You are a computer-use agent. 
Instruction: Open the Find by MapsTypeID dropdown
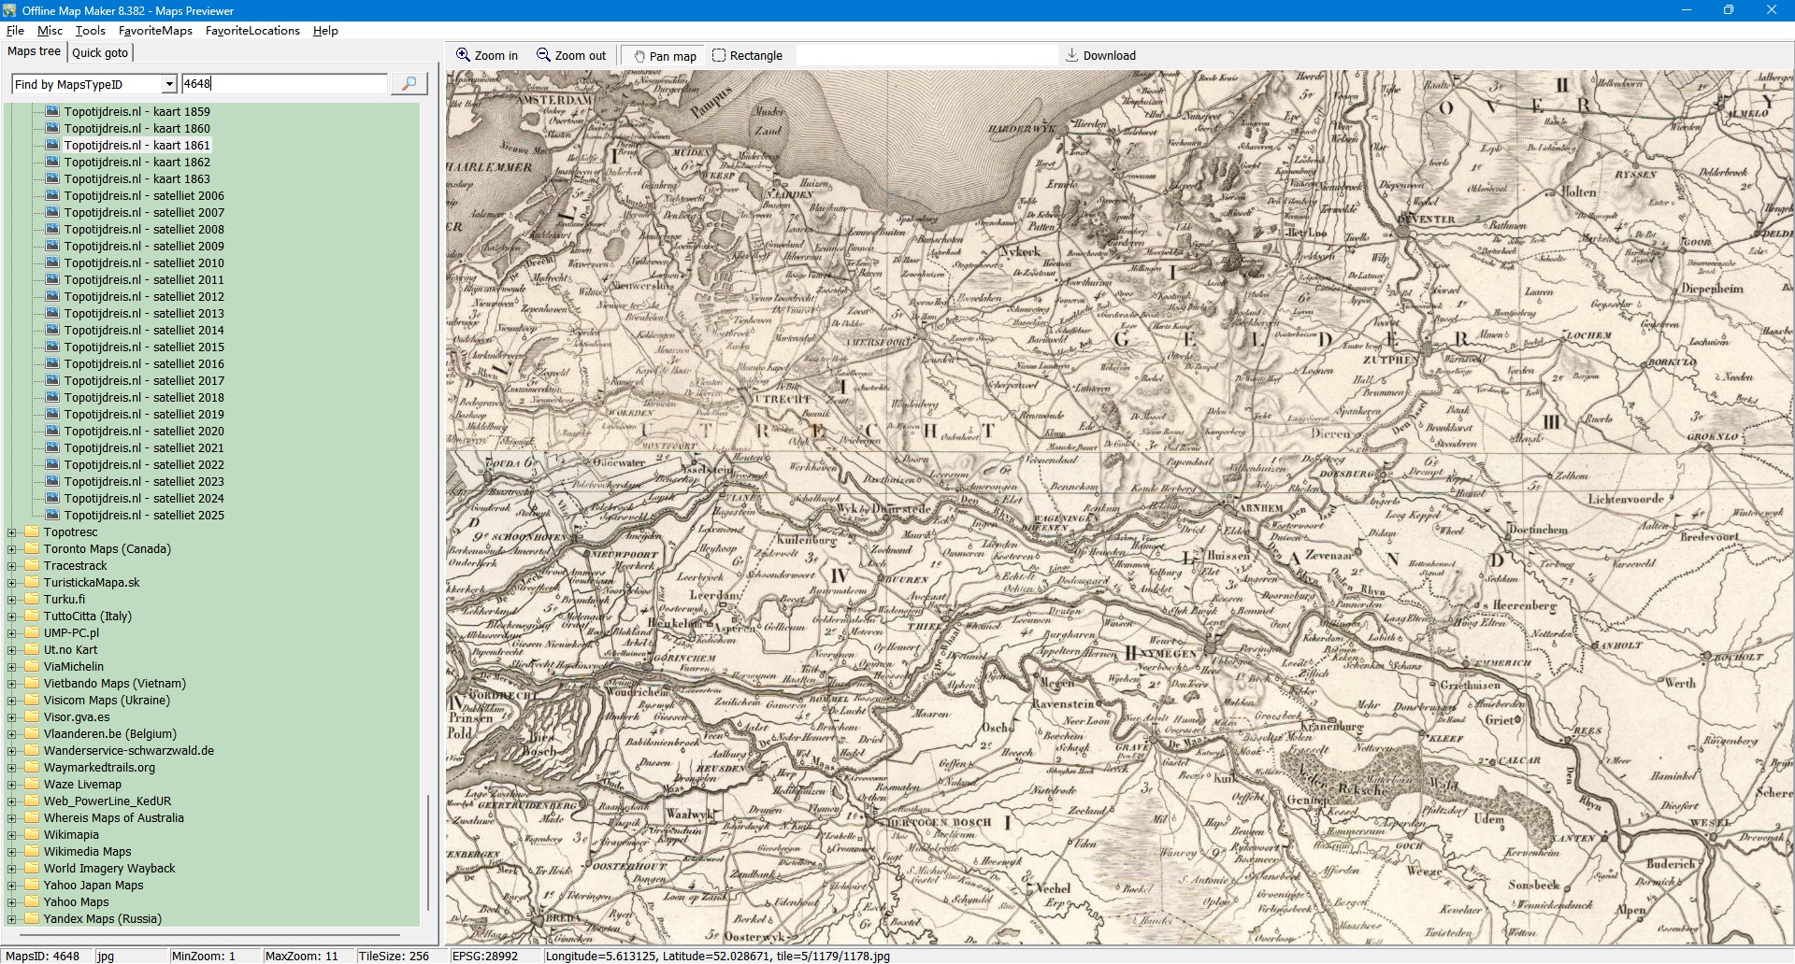(x=169, y=84)
